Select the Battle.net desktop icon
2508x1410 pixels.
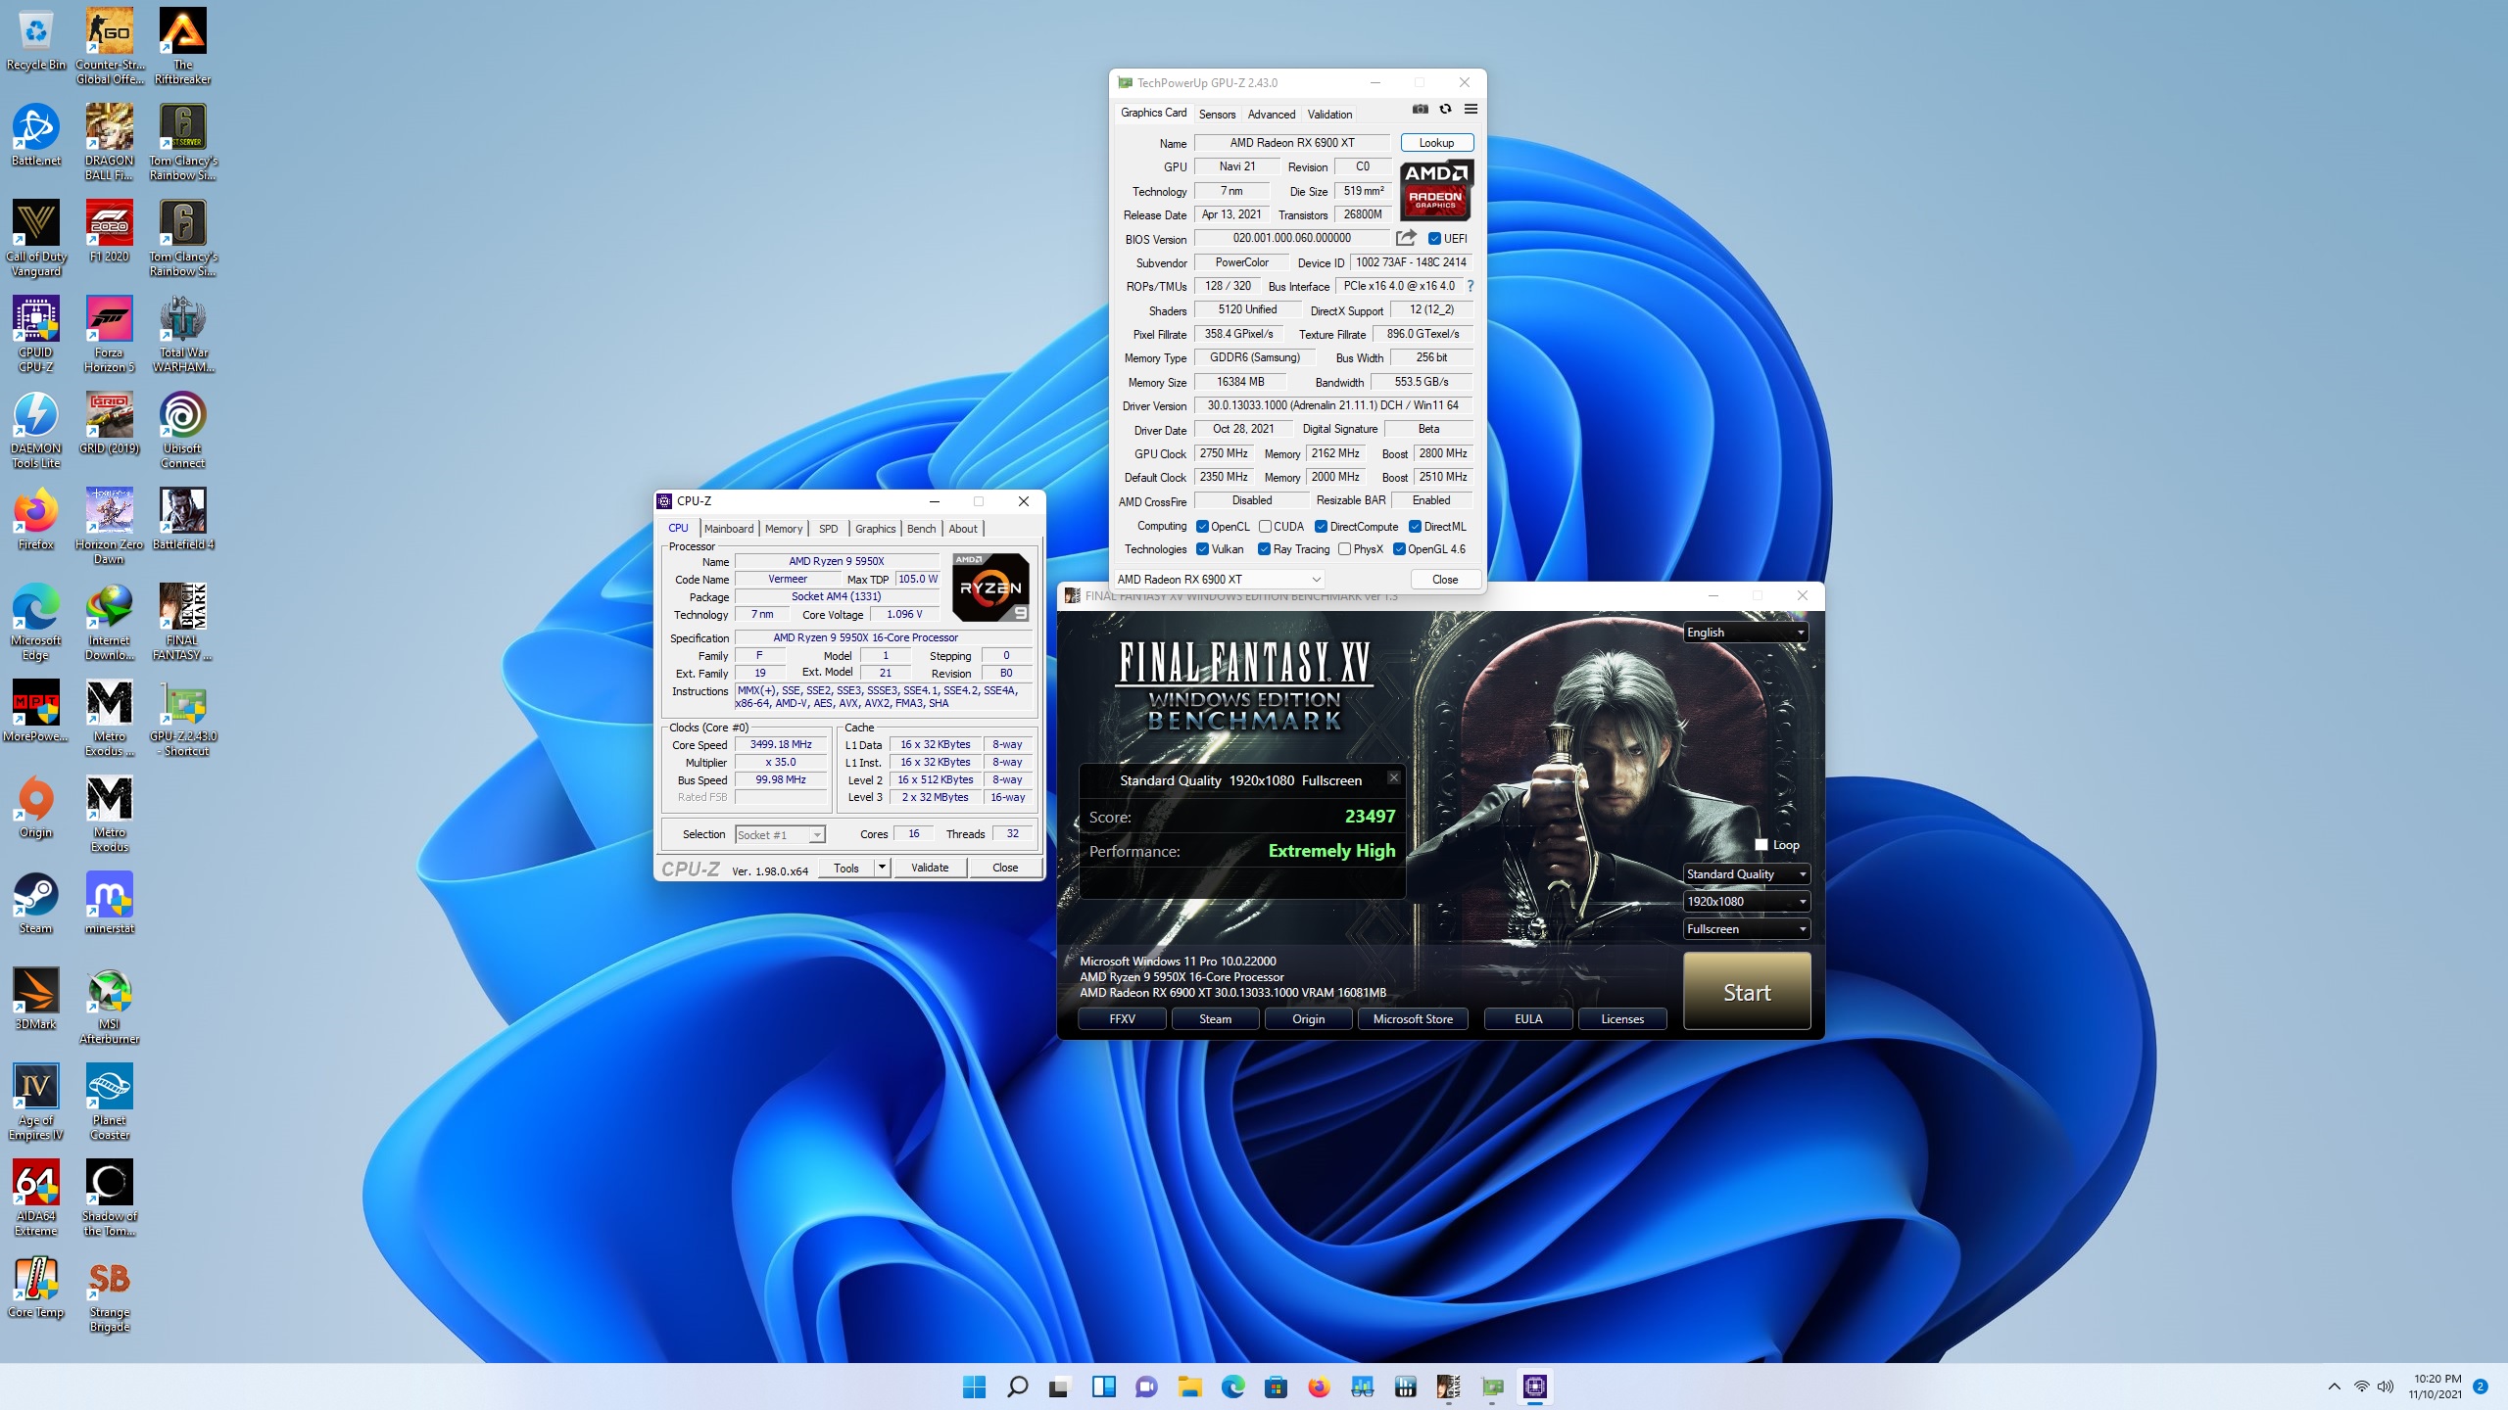(x=36, y=135)
